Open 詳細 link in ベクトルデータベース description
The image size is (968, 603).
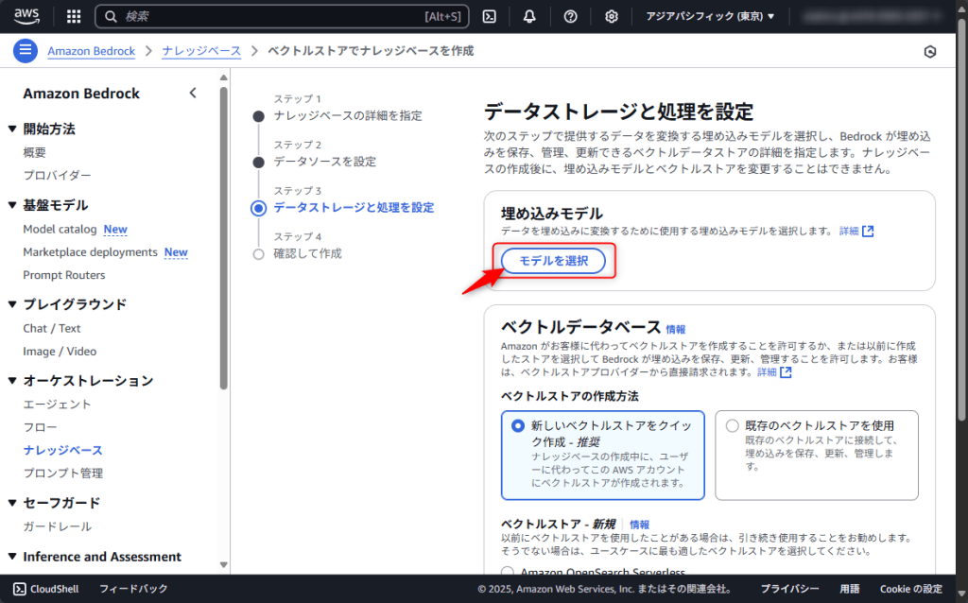pyautogui.click(x=767, y=372)
